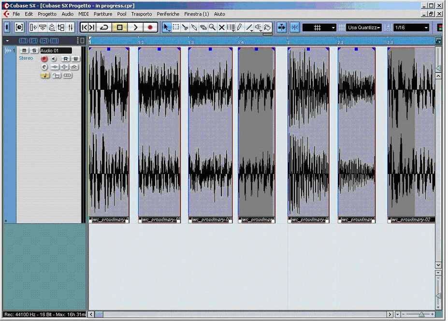Open the Mixer from the toolbar
This screenshot has width=448, height=321.
tap(71, 28)
